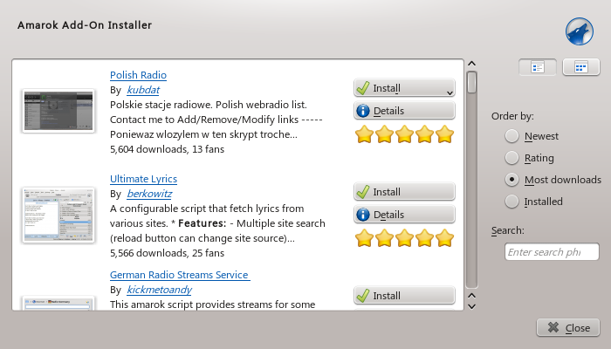This screenshot has height=349, width=611.
Task: Open author kickmetoandy's profile link
Action: click(159, 290)
